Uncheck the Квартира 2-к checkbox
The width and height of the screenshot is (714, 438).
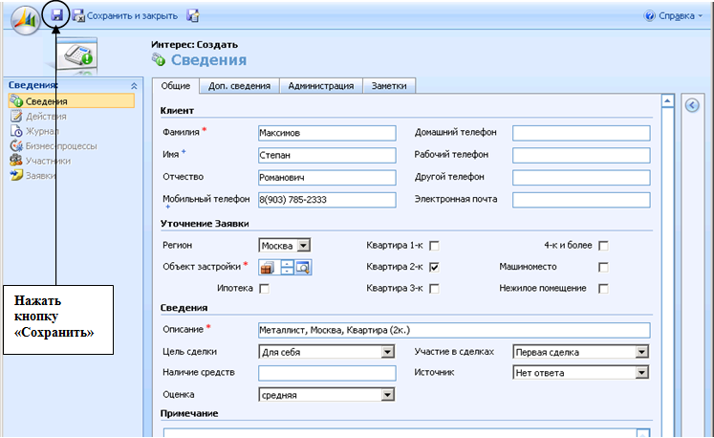coord(434,267)
